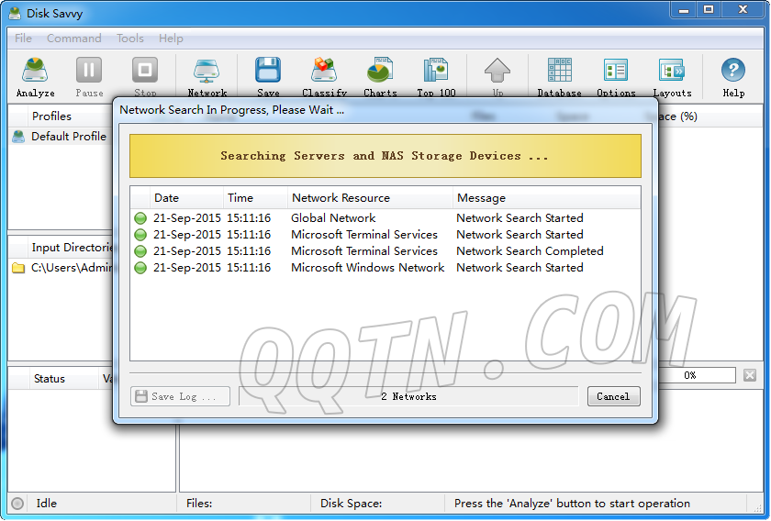The width and height of the screenshot is (771, 521).
Task: Click the Analyze toolbar icon
Action: (36, 75)
